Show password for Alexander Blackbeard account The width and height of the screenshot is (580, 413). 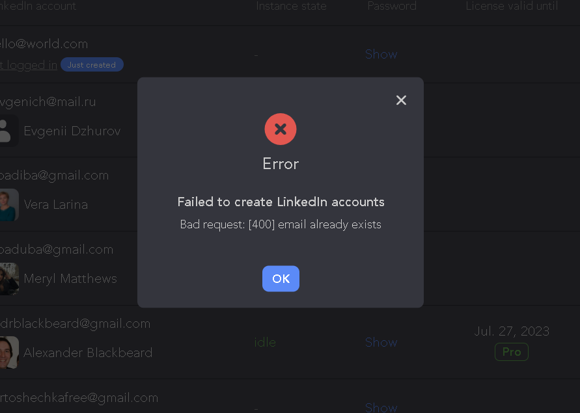[381, 342]
